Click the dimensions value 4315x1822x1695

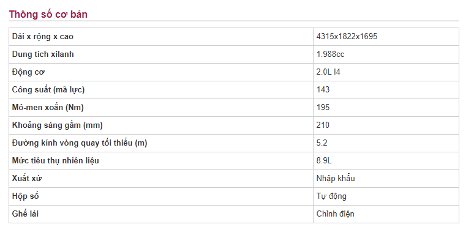tap(347, 37)
